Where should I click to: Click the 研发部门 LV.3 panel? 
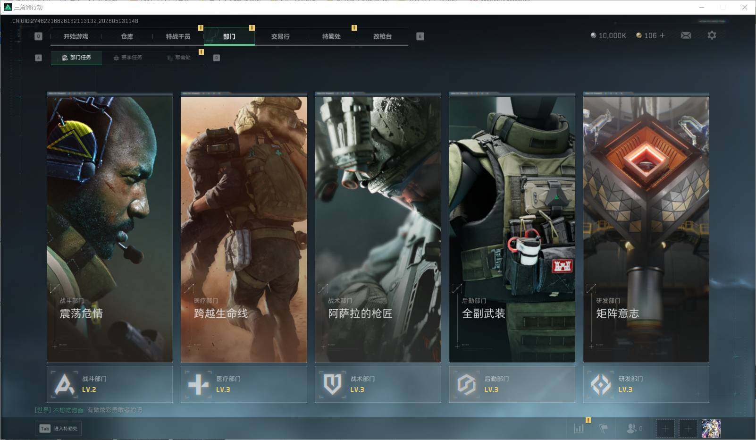646,384
